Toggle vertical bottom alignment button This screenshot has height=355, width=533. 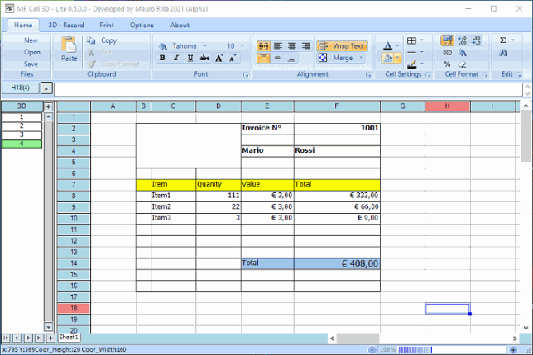(291, 58)
